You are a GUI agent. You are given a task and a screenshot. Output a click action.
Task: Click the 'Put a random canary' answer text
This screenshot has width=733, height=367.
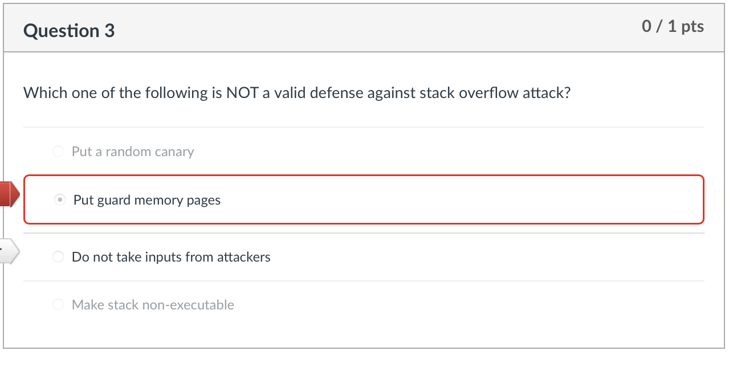pyautogui.click(x=133, y=151)
